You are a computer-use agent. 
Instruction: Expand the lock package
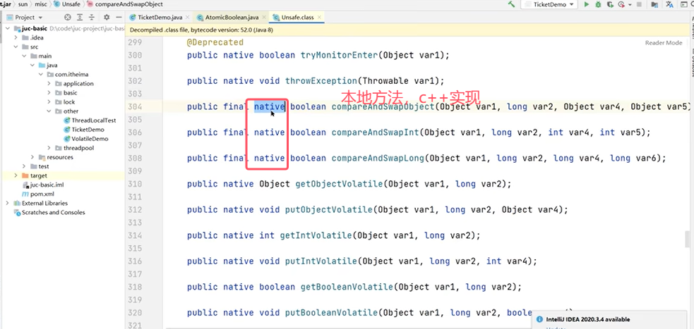(x=49, y=102)
